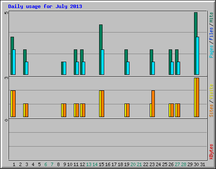Screen dimensions: 216x169
Task: Click day label "31" on the x-axis
Action: pos(202,164)
